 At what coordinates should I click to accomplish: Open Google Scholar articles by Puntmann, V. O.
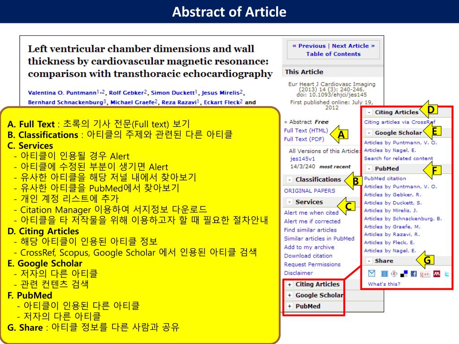point(400,143)
